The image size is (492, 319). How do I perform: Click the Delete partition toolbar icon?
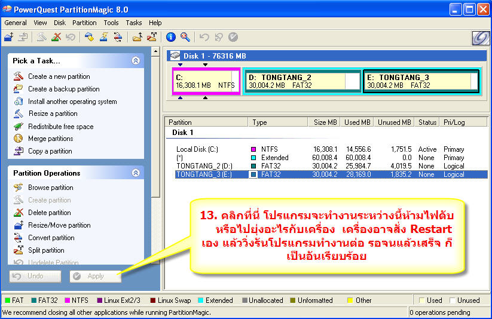coord(56,37)
